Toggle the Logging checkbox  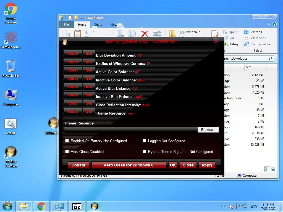[144, 141]
